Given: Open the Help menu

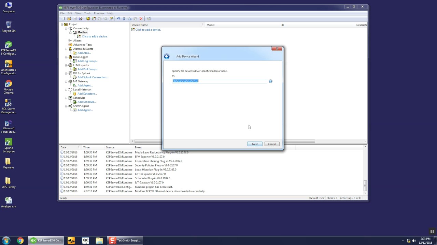Looking at the screenshot, I should coord(110,13).
